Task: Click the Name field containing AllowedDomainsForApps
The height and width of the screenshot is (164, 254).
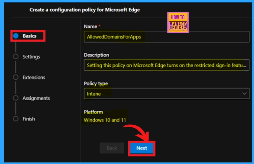Action: pyautogui.click(x=167, y=36)
